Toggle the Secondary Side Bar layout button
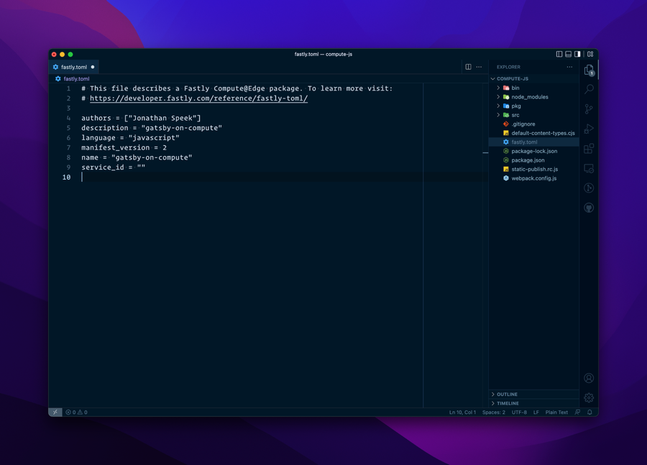Image resolution: width=647 pixels, height=465 pixels. (577, 54)
